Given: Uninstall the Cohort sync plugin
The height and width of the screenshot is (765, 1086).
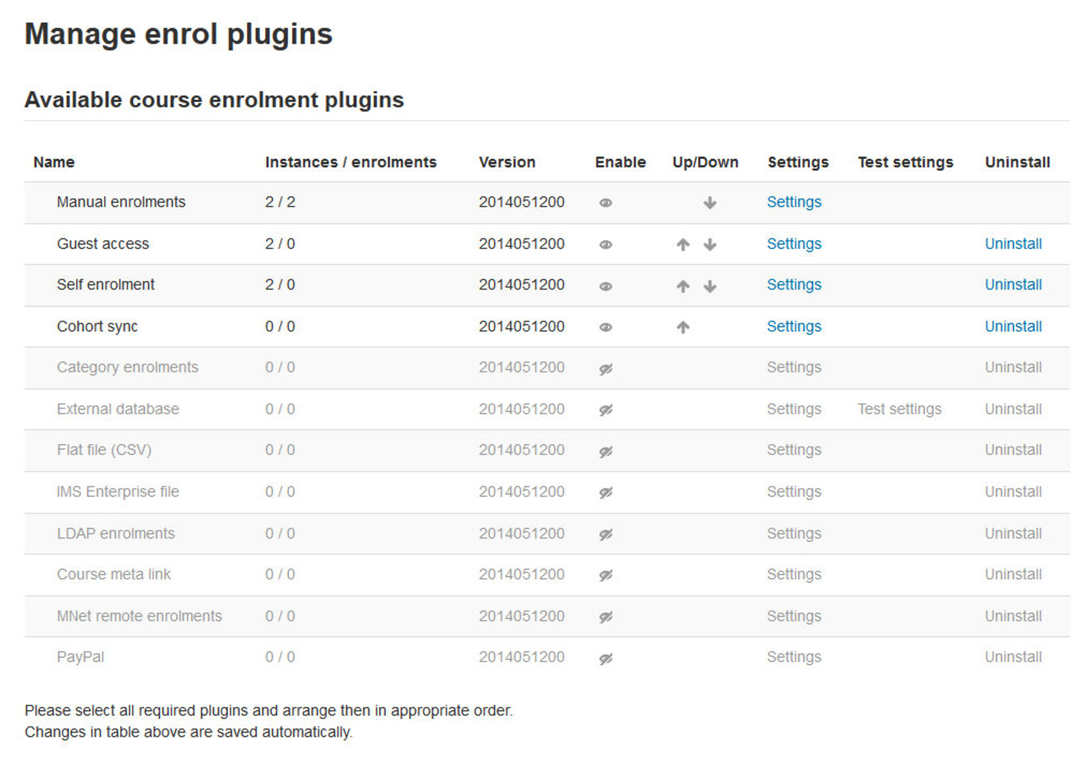Looking at the screenshot, I should pos(1013,326).
